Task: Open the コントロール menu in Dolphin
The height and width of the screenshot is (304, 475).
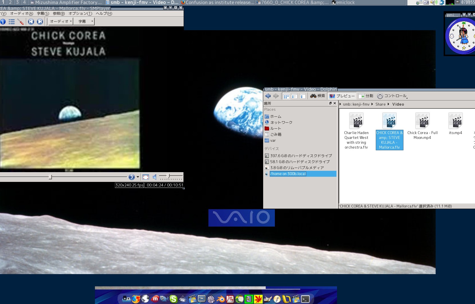Action: (392, 96)
